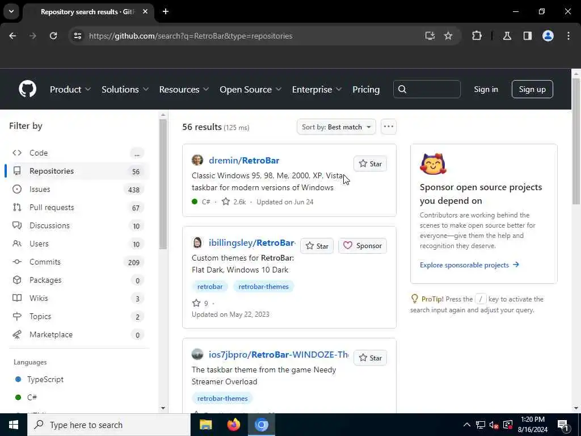Click the Sign in link
The width and height of the screenshot is (581, 436).
point(486,89)
